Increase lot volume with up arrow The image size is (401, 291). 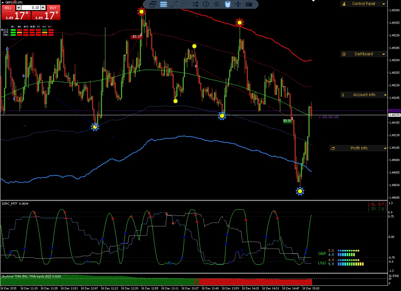click(43, 8)
